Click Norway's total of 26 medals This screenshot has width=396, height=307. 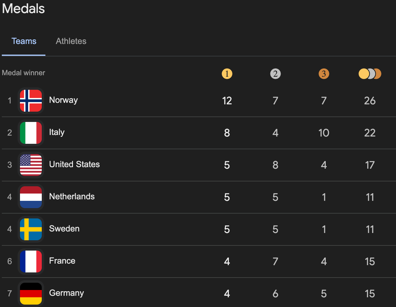coord(370,101)
